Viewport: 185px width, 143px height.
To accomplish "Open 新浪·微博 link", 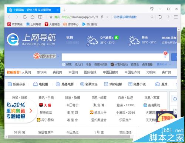I will coord(73,98).
